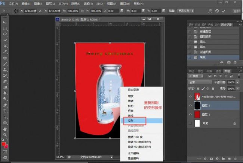The image size is (243, 163).
Task: Click the background color swatch
Action: pyautogui.click(x=7, y=147)
